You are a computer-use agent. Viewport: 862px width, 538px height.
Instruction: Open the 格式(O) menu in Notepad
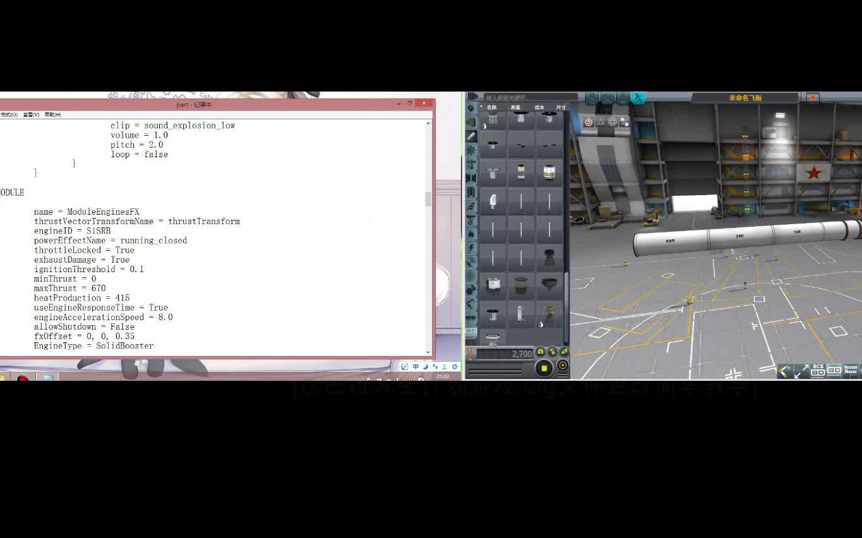coord(9,115)
